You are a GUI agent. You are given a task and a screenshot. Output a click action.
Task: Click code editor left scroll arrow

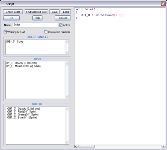[x=76, y=146]
